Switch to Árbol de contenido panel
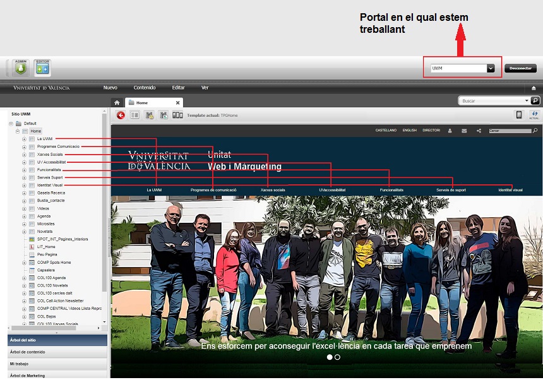The height and width of the screenshot is (380, 543). point(54,352)
